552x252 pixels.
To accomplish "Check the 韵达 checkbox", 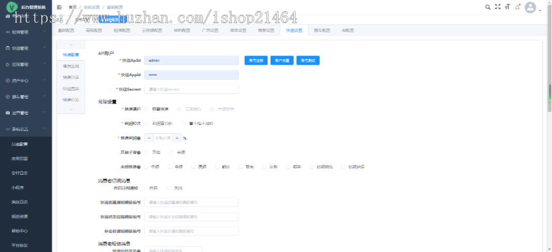I will pyautogui.click(x=217, y=167).
